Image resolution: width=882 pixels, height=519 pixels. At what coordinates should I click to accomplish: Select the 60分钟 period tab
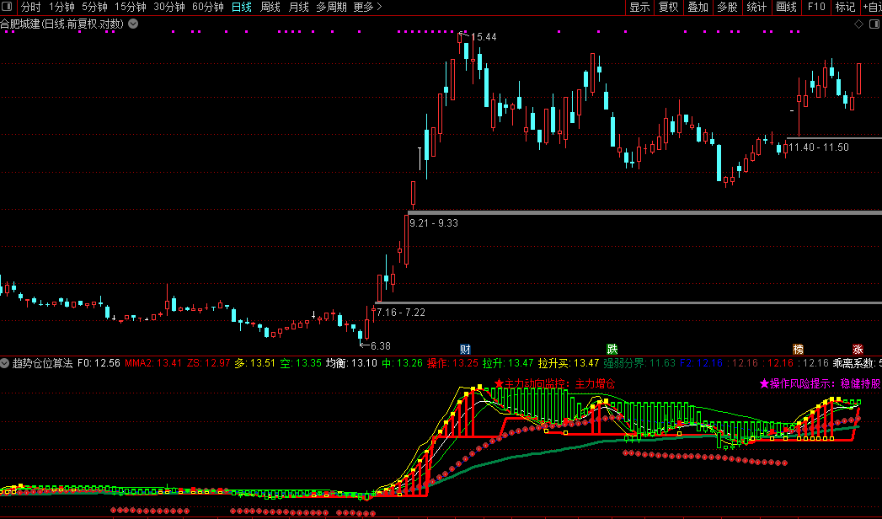click(x=208, y=7)
